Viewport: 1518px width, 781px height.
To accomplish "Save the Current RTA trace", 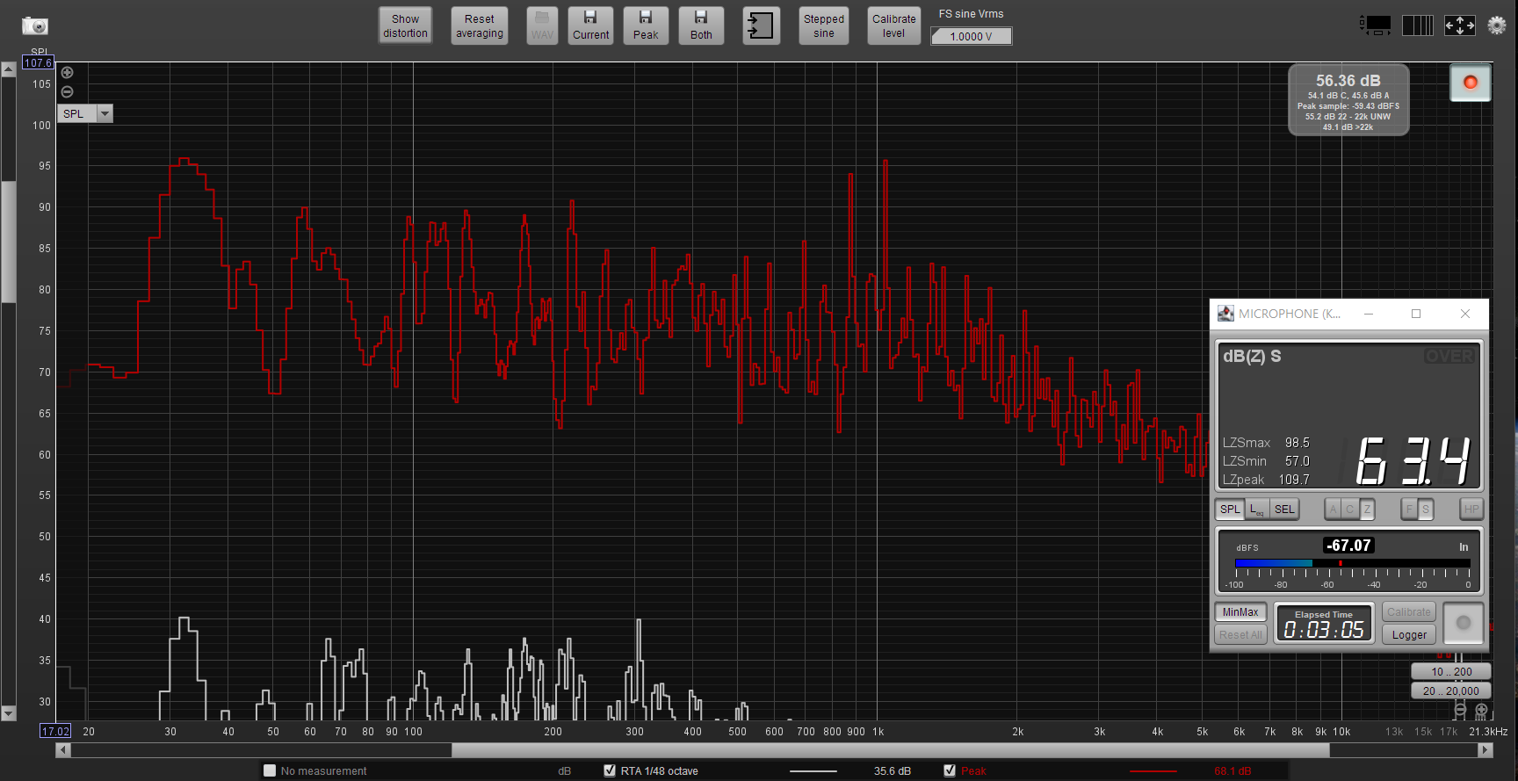I will (590, 25).
